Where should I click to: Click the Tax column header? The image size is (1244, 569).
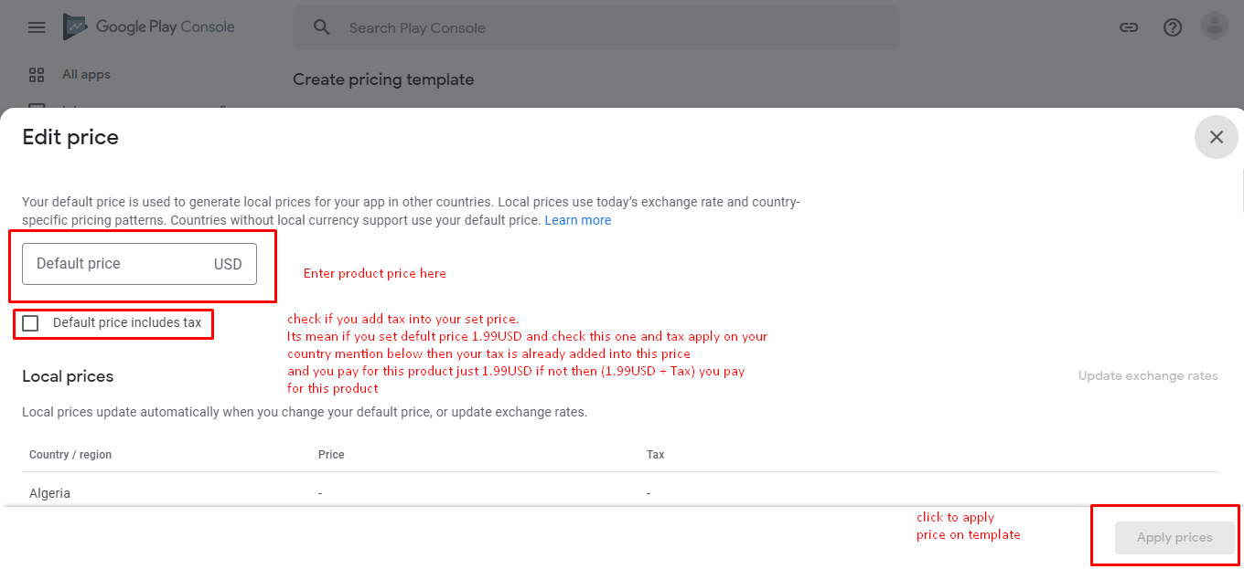point(655,455)
